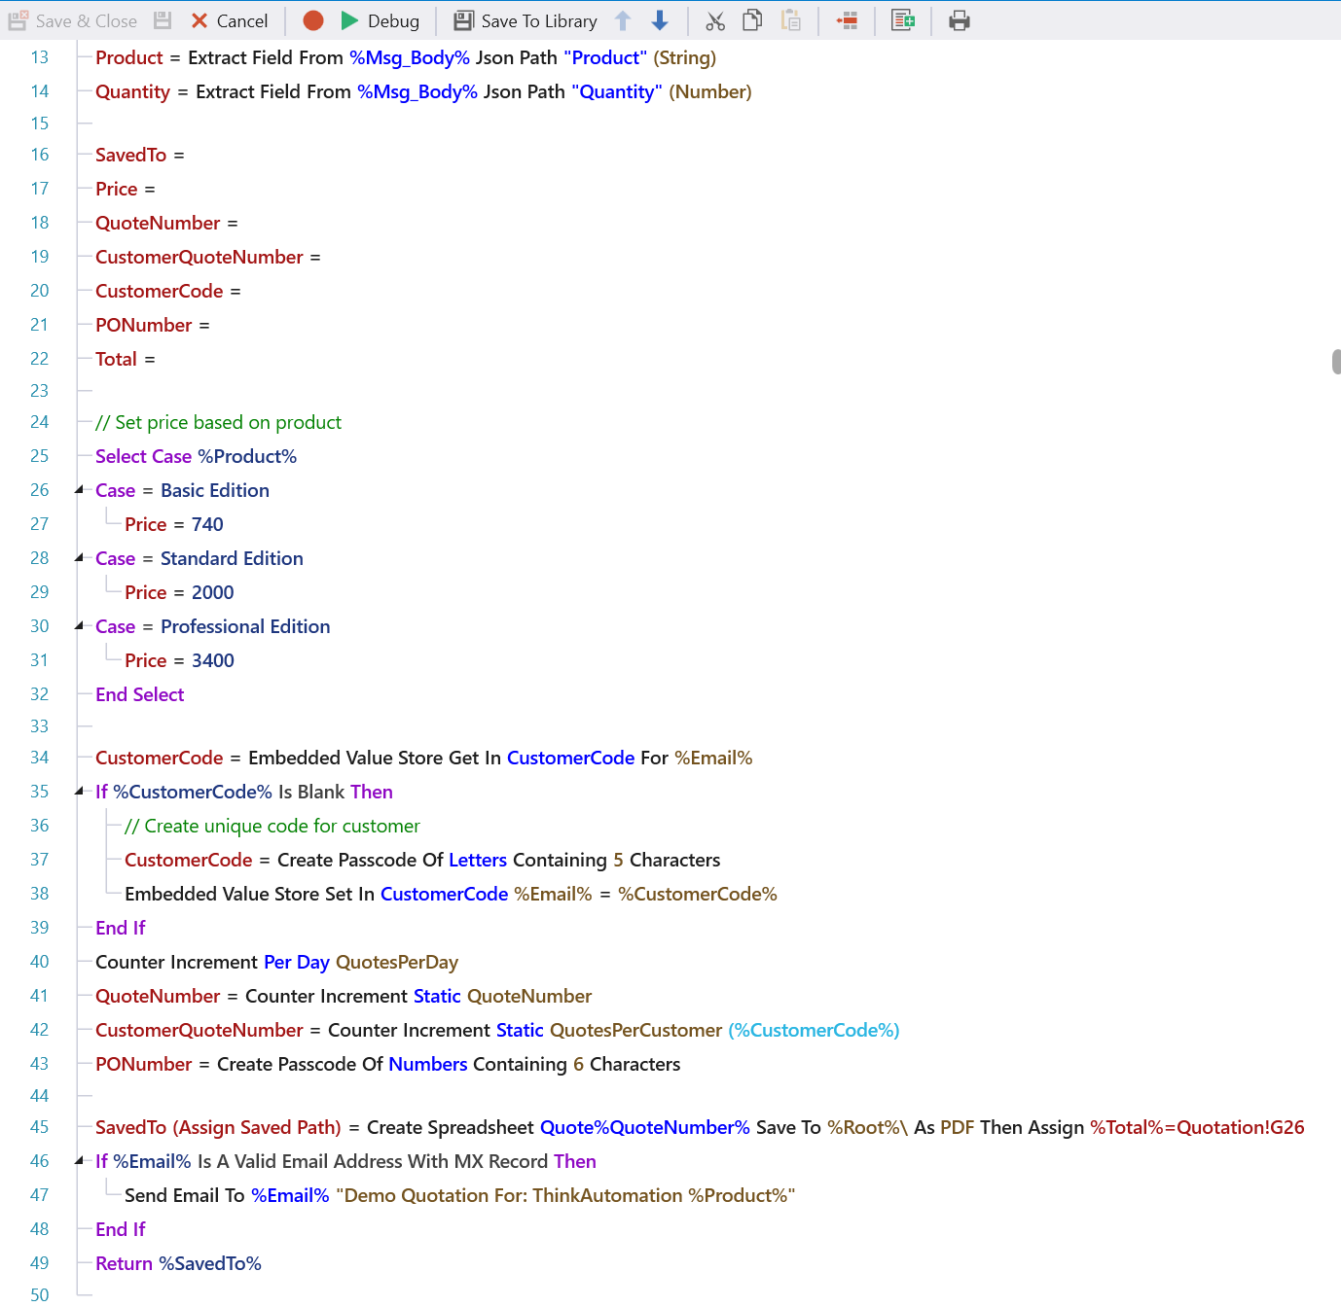The image size is (1341, 1307).
Task: Select the 'Select Case %Product%' line
Action: tap(196, 456)
